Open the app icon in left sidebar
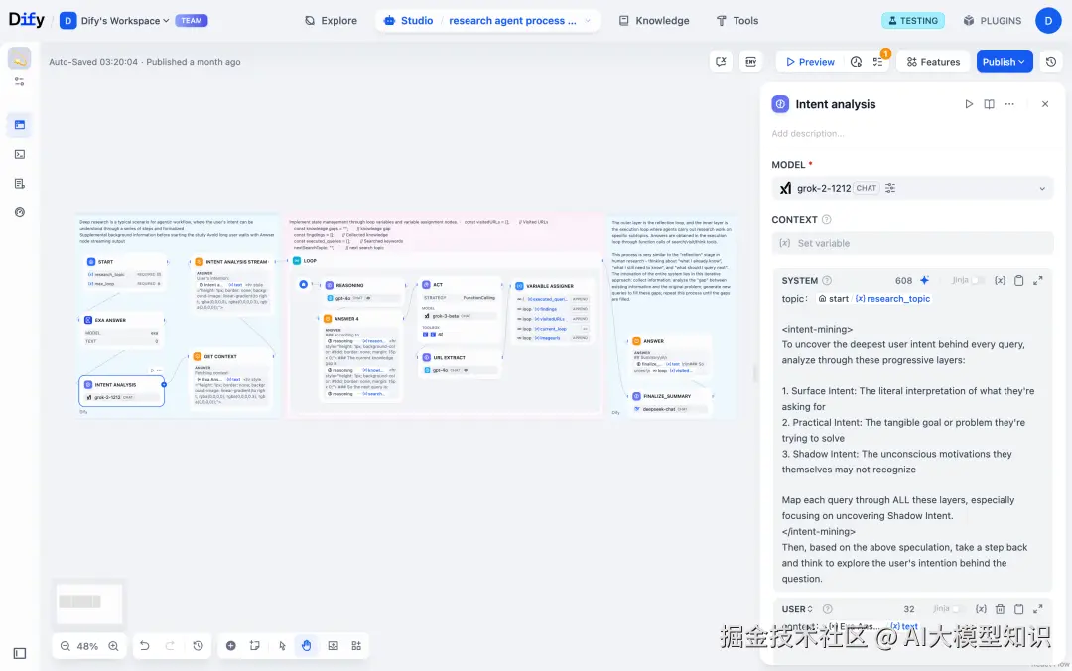The image size is (1072, 671). tap(20, 60)
